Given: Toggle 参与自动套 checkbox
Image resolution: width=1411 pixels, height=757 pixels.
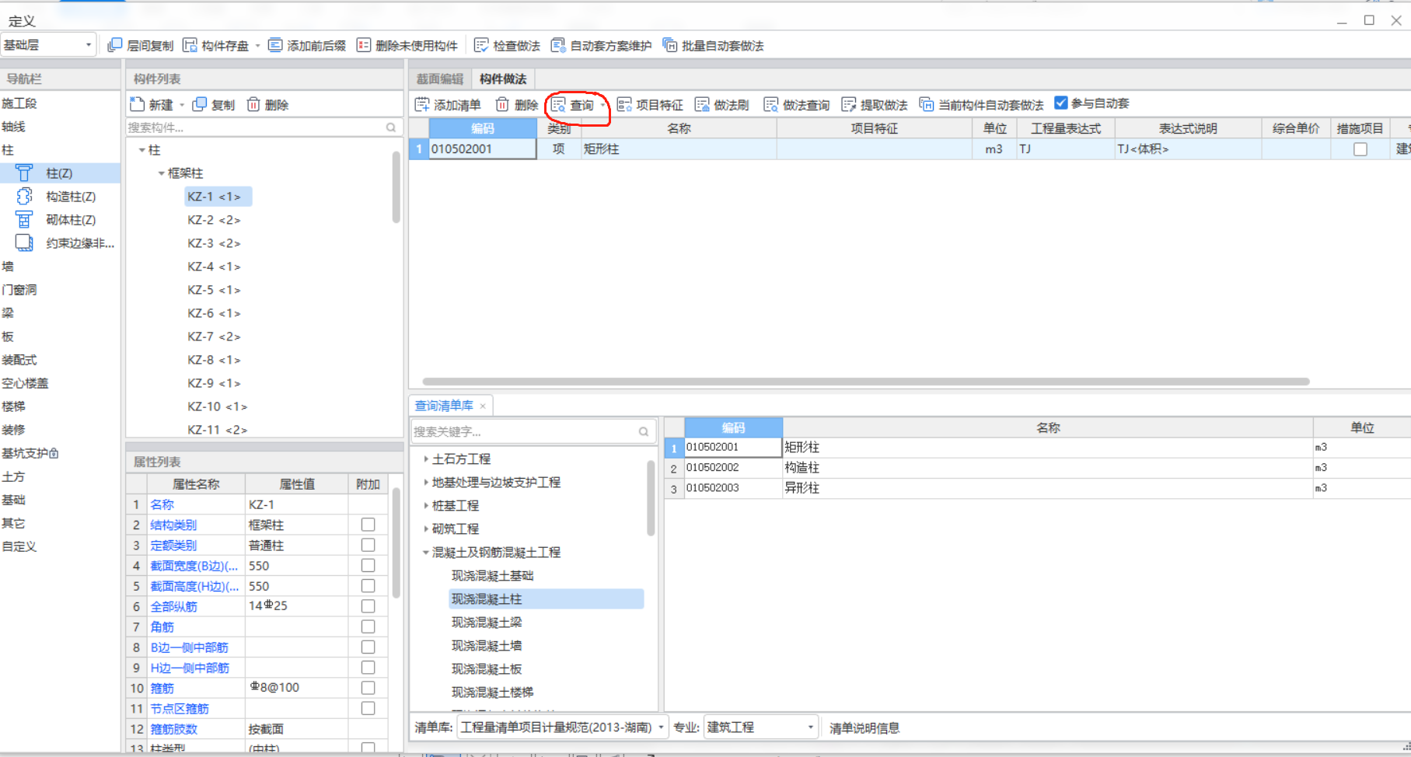Looking at the screenshot, I should point(1061,103).
